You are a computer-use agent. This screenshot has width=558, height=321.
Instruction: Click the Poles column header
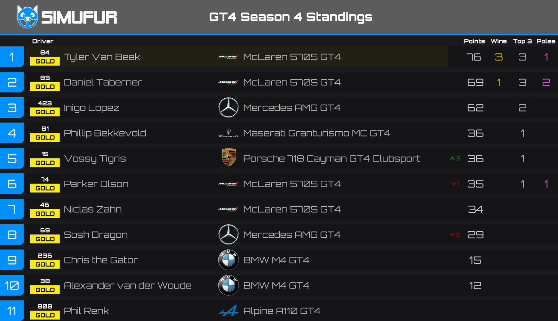click(545, 41)
